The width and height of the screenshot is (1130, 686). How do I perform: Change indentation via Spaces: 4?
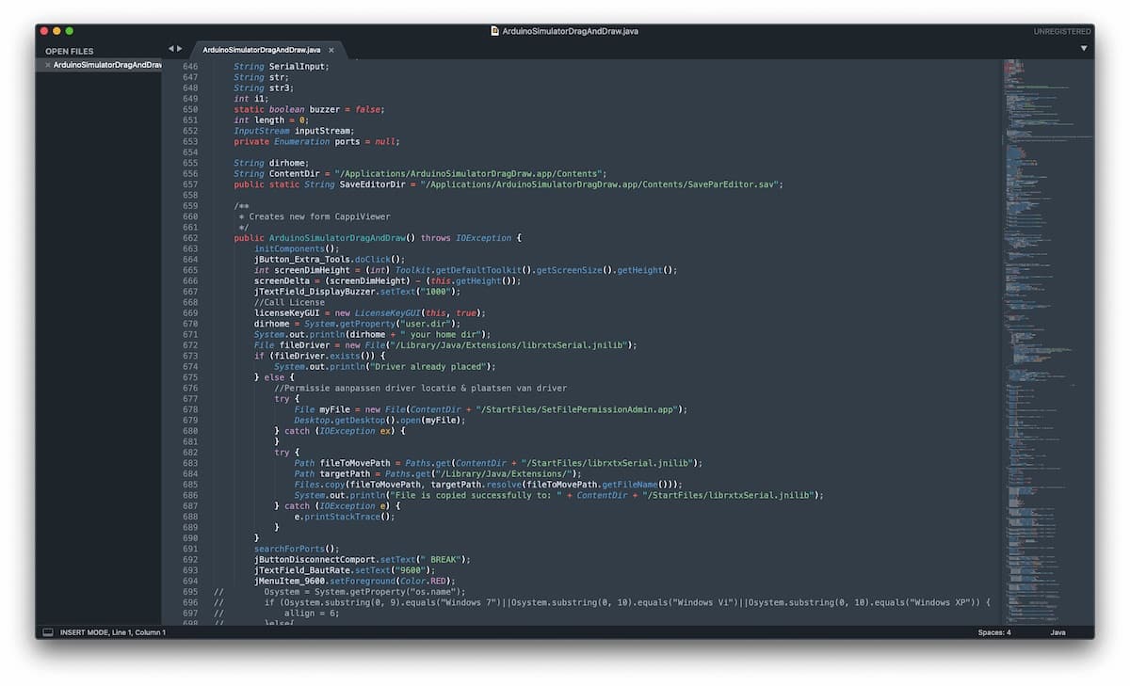tap(994, 632)
